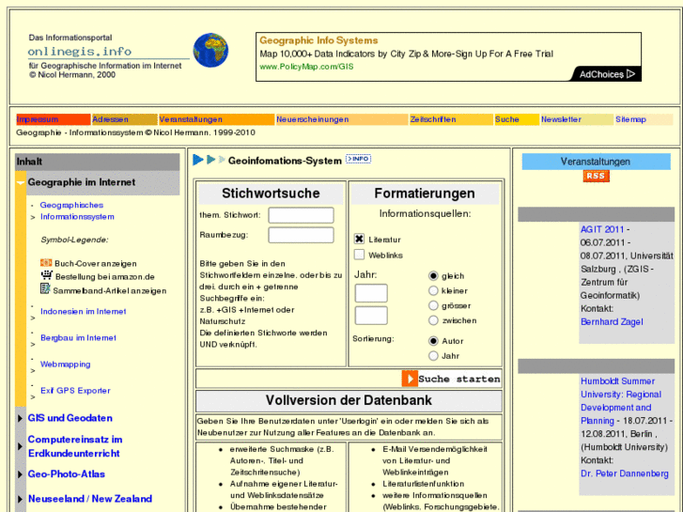Collapse the Geographie im Internet section
Viewport: 683px width, 512px height.
coord(21,182)
